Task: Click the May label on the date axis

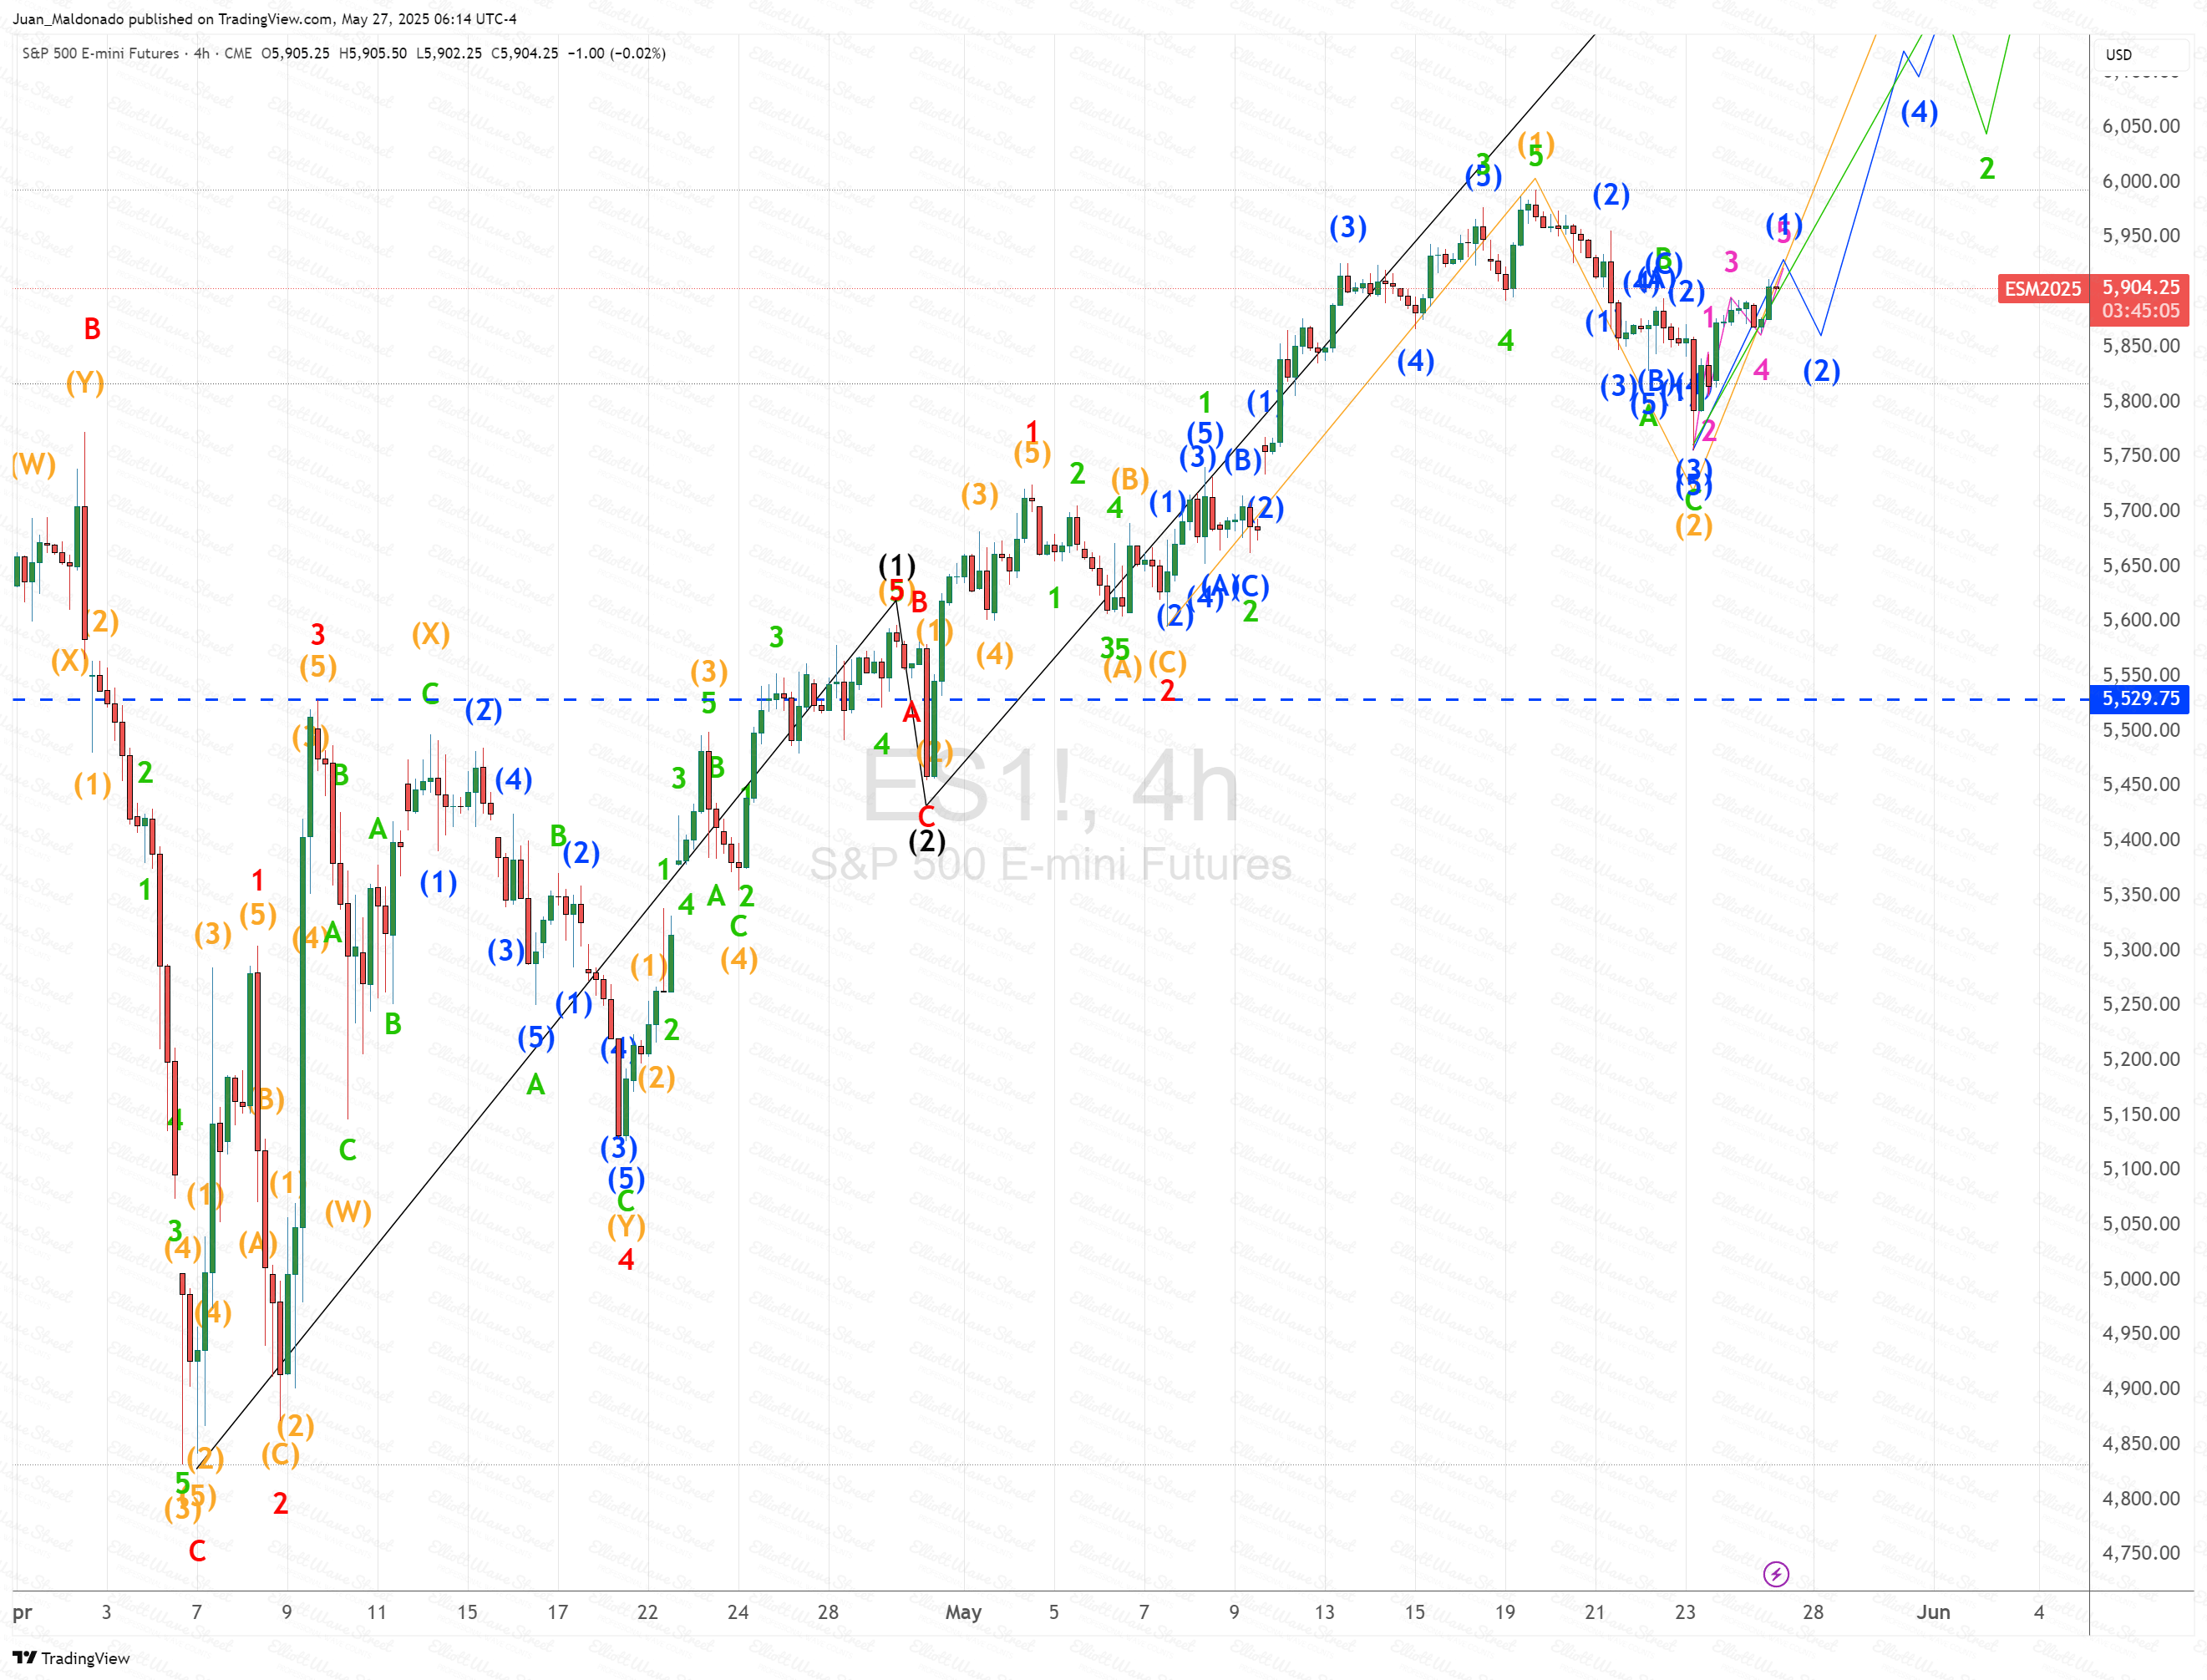Action: pos(963,1612)
